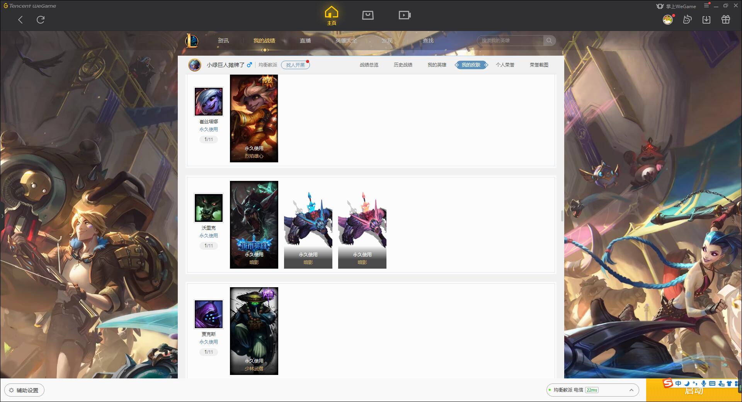The height and width of the screenshot is (402, 742).
Task: Click the 沃里克 champion portrait
Action: 209,208
